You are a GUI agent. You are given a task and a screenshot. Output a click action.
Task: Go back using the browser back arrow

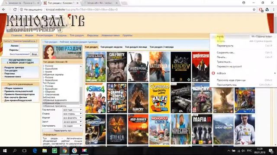pos(4,9)
